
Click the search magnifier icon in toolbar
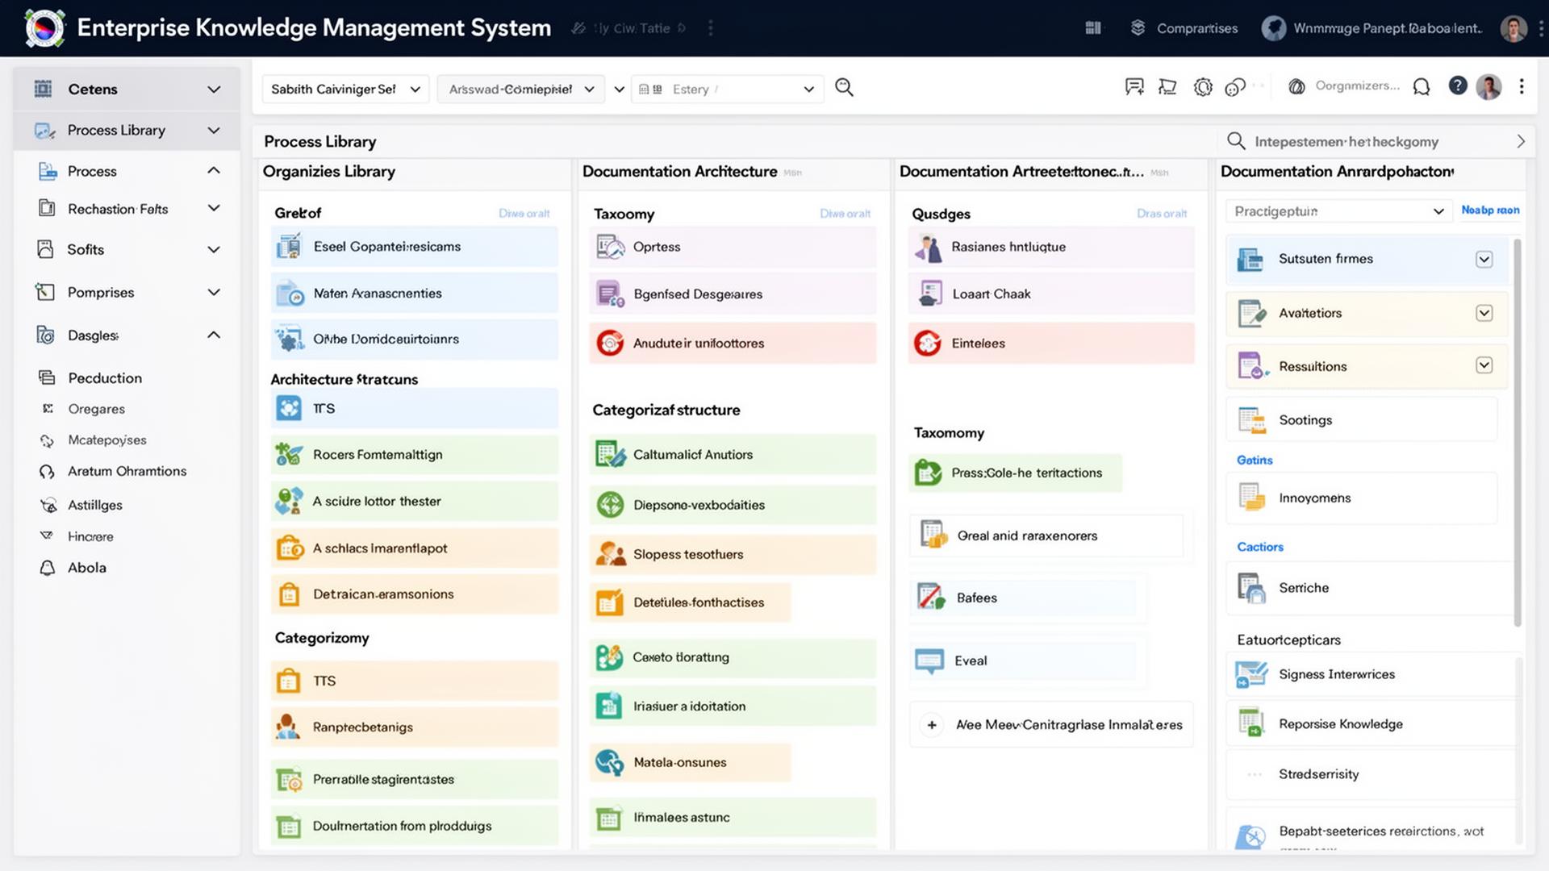(x=844, y=87)
